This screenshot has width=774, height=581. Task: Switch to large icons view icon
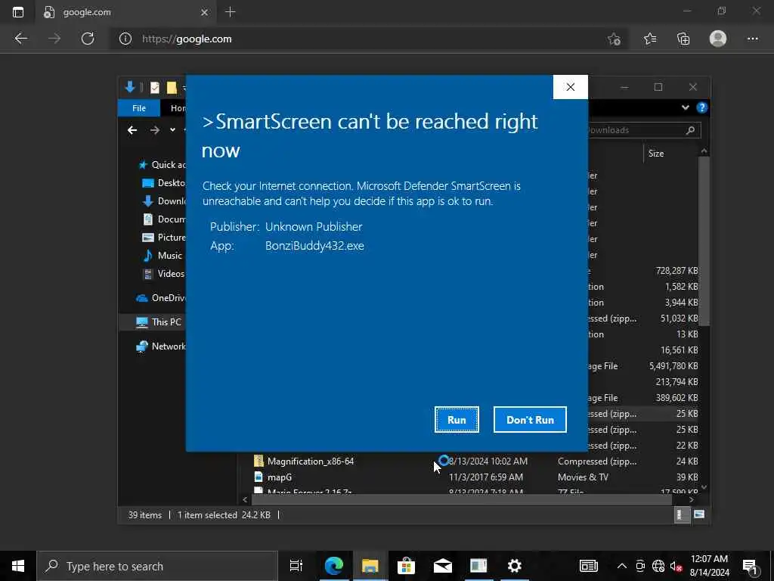[x=699, y=514]
